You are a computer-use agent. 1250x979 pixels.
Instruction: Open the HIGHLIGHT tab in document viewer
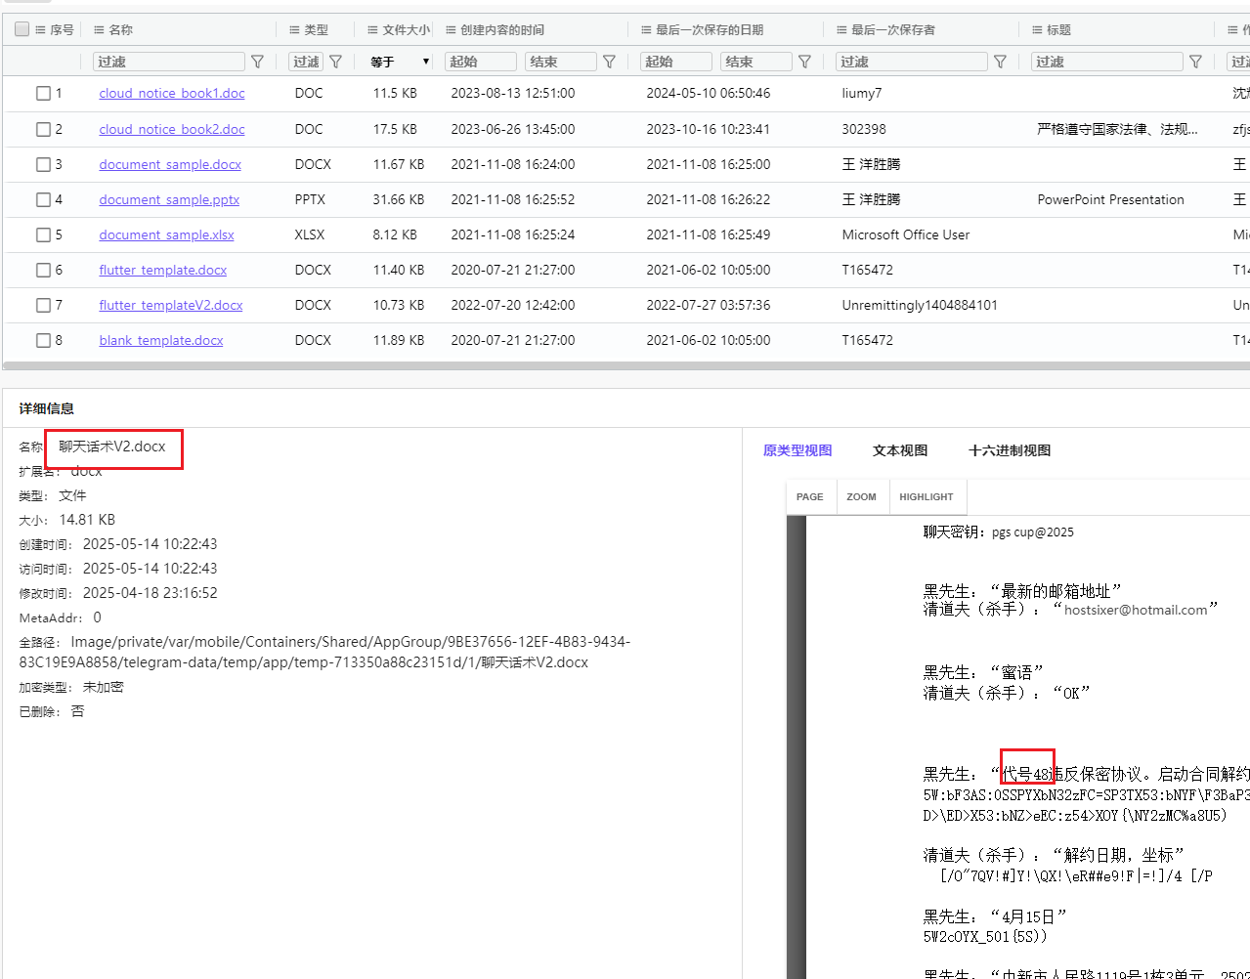pos(926,496)
